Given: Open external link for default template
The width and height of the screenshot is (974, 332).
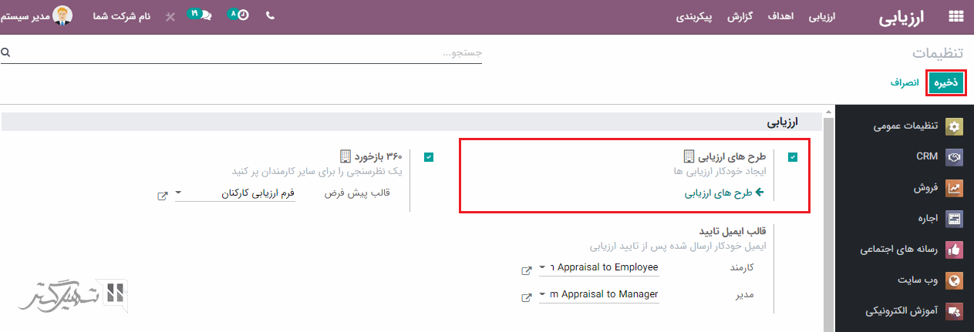Looking at the screenshot, I should [163, 196].
